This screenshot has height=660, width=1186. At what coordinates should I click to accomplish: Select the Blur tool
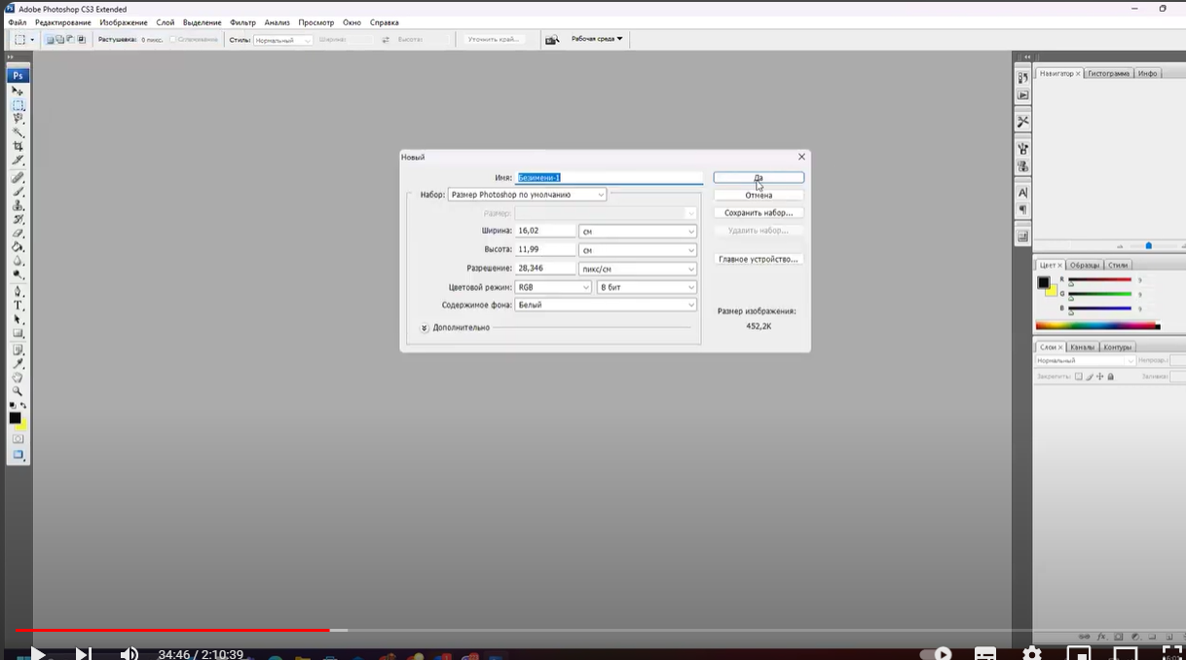point(18,261)
